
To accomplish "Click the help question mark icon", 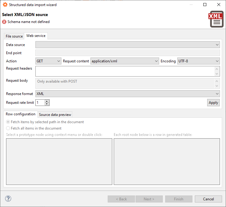I will pos(8,199).
